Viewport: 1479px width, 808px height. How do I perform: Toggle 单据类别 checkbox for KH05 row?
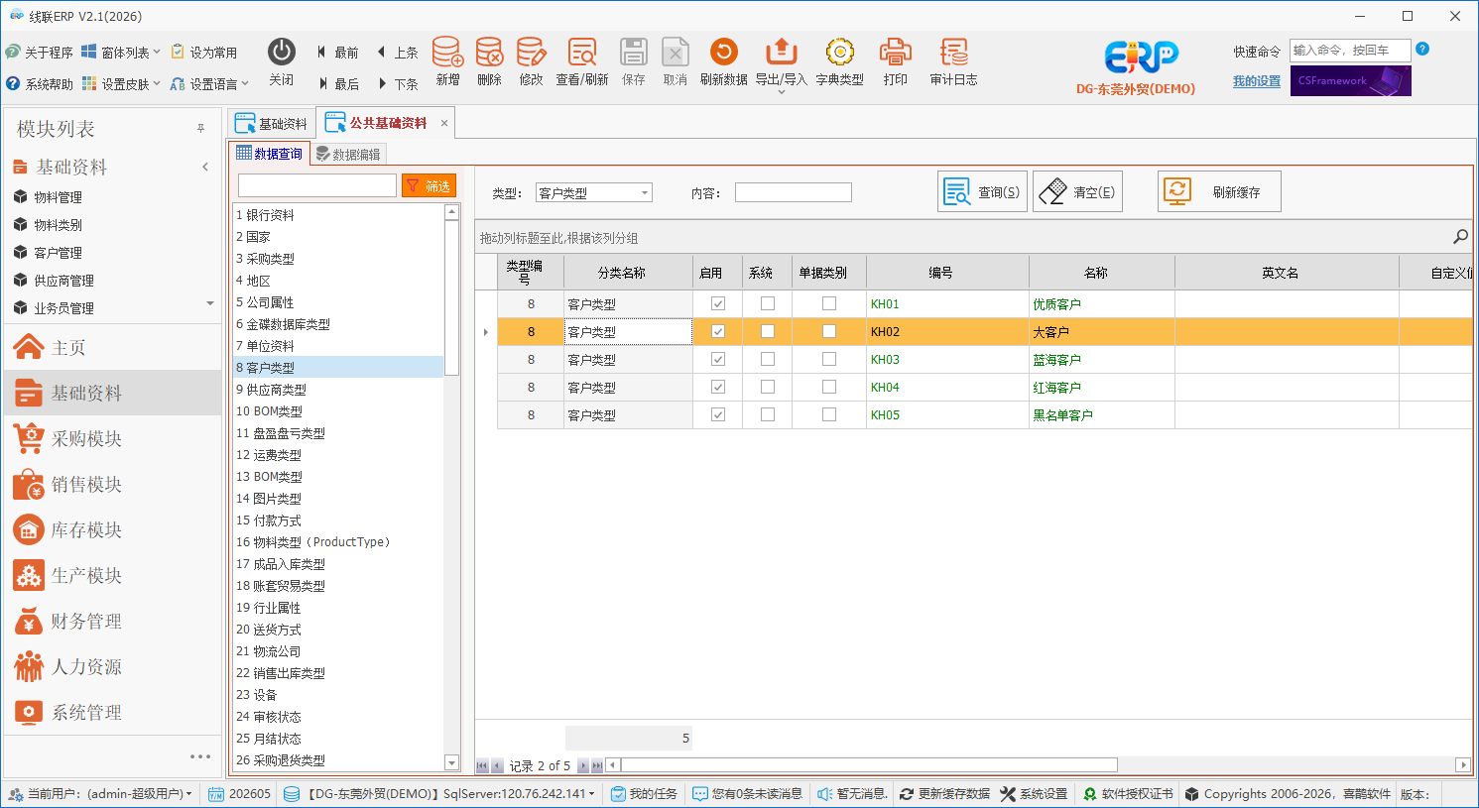point(829,414)
